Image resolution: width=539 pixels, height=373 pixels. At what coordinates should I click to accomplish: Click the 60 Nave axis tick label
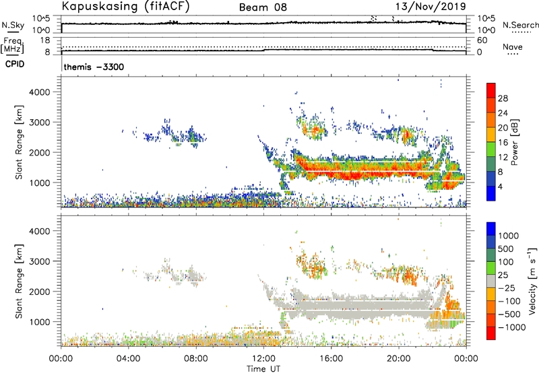tap(482, 40)
